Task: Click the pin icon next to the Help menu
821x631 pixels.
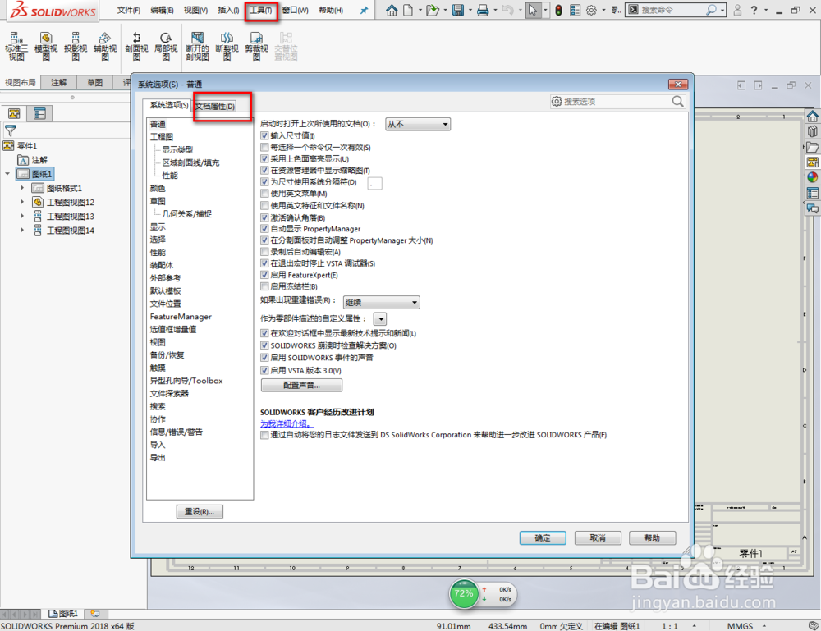Action: tap(364, 10)
